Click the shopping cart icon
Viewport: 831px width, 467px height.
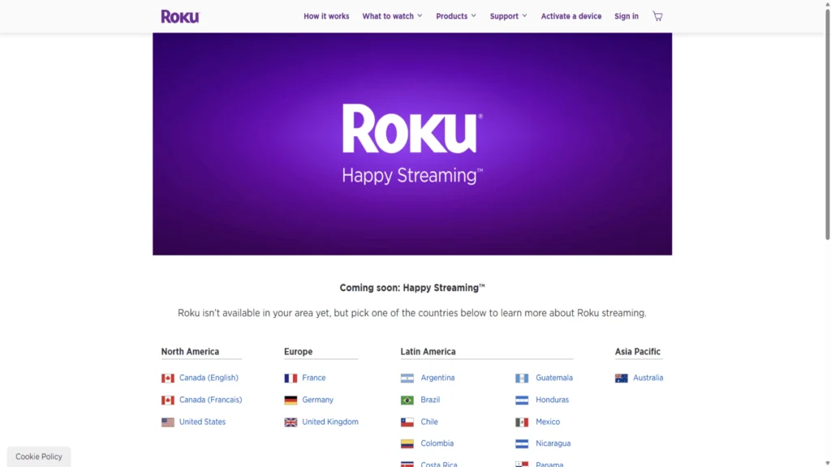(657, 15)
